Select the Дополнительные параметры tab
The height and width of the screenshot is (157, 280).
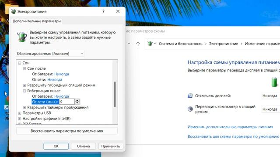(37, 21)
